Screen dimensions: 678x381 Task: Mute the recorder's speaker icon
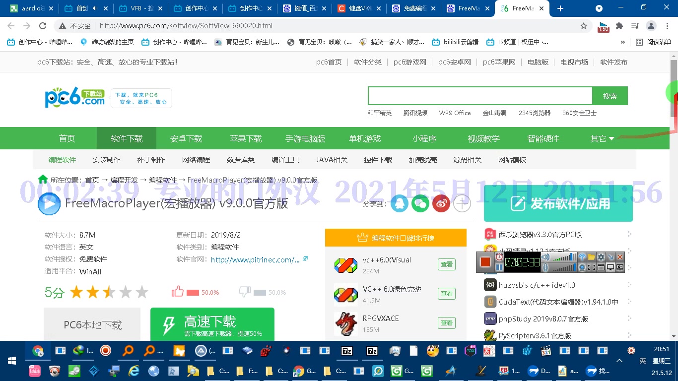[545, 257]
